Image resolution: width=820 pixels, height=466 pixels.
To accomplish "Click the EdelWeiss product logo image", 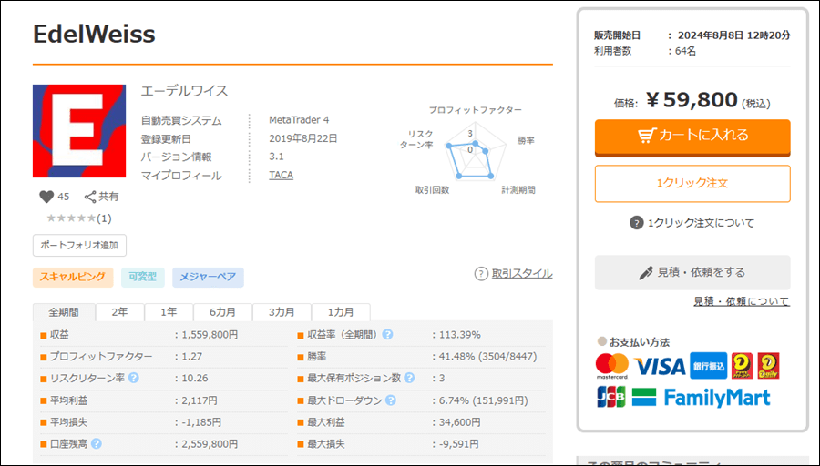I will [79, 131].
